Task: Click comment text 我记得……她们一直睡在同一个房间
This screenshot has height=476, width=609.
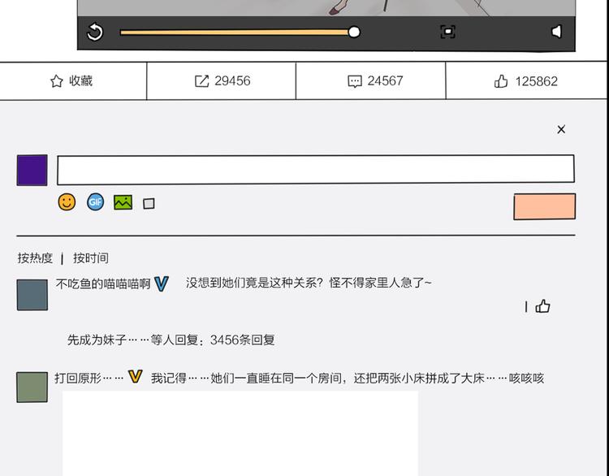Action: tap(246, 378)
